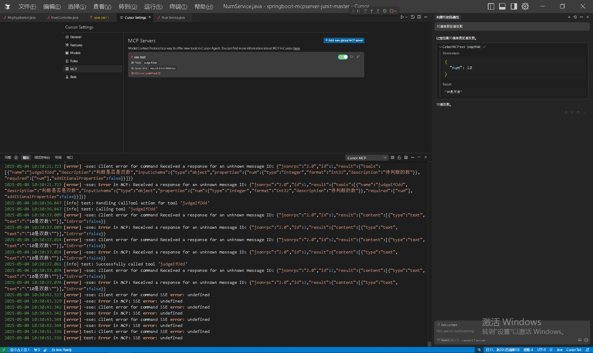This screenshot has height=353, width=593.
Task: Open the claude-3.7-sonnet model selector
Action: [x=474, y=340]
